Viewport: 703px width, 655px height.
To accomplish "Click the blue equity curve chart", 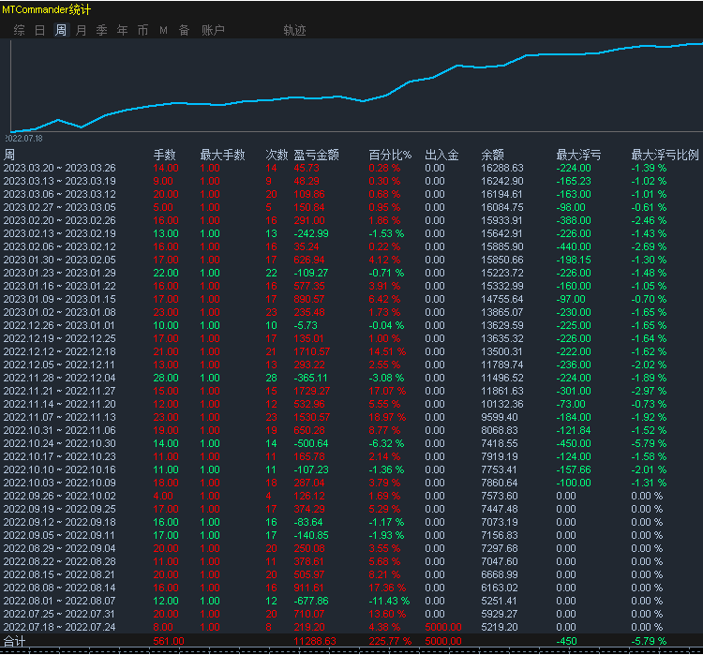I will tap(356, 86).
